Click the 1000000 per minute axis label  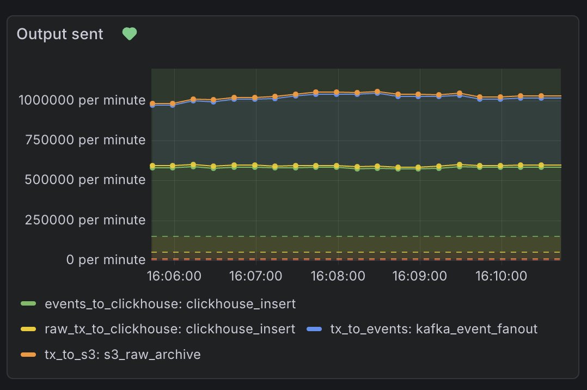pos(82,100)
